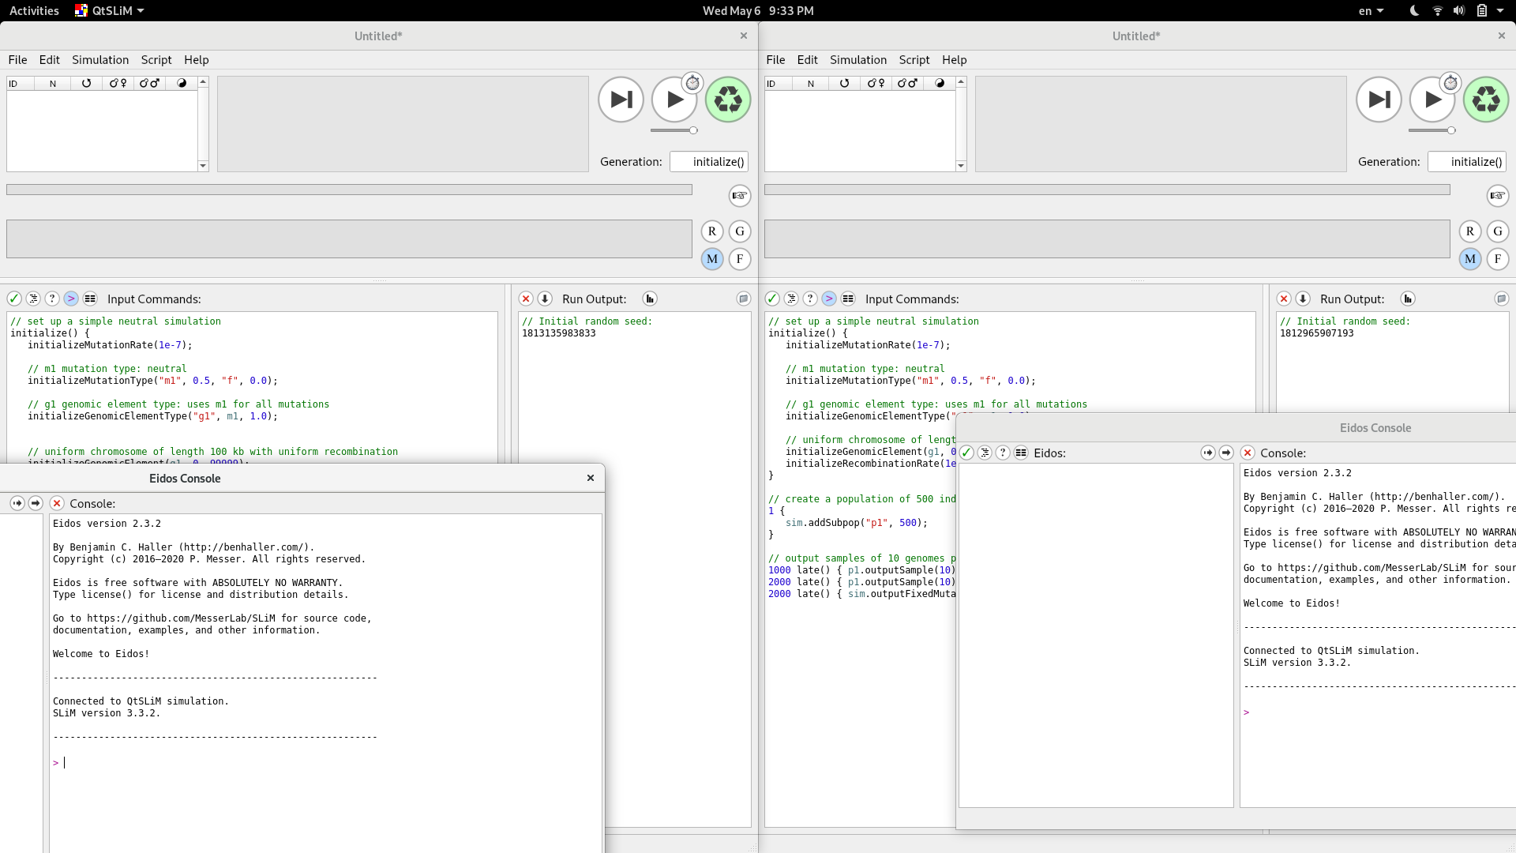
Task: Open the Simulation menu
Action: 100,60
